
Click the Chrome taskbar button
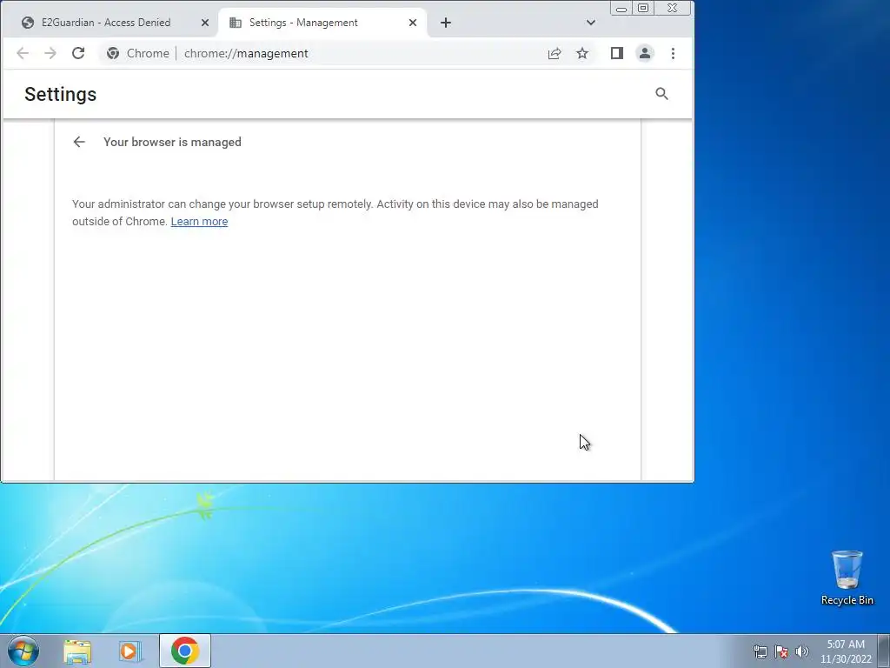click(185, 651)
